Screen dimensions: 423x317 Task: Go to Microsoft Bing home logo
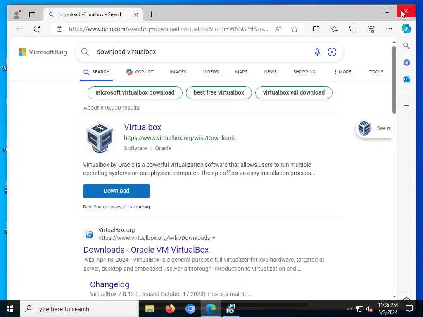[x=43, y=52]
